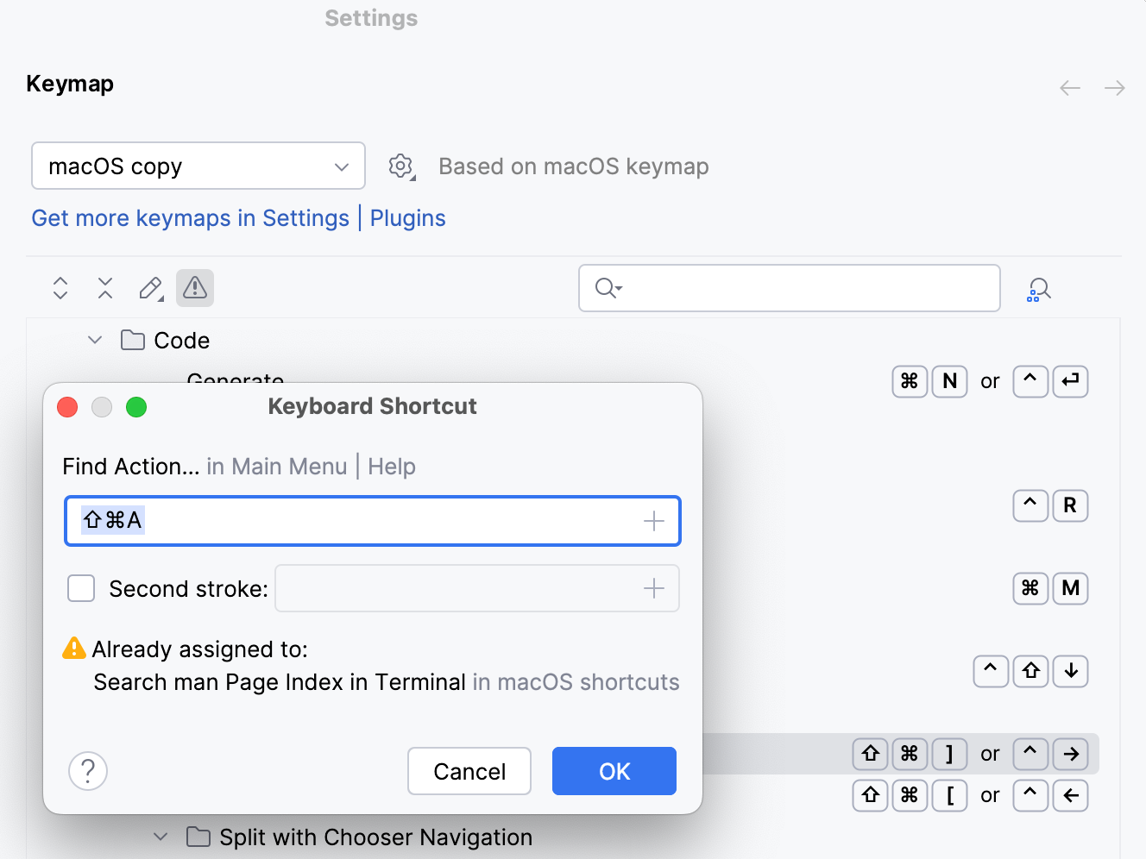1146x859 pixels.
Task: Click the magnifier inside the search field
Action: coord(607,288)
